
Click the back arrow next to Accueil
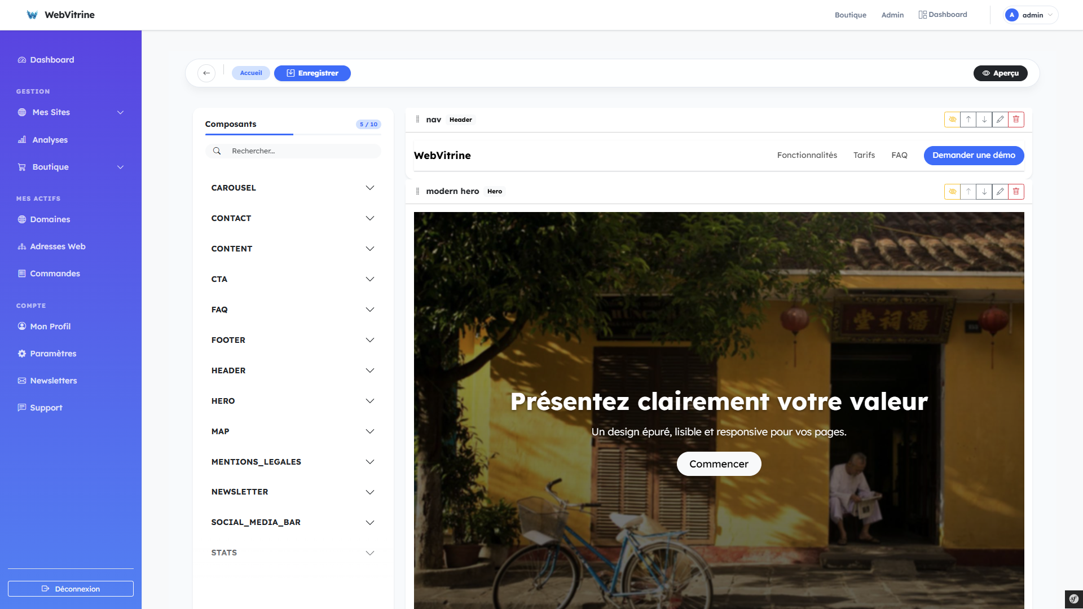206,73
